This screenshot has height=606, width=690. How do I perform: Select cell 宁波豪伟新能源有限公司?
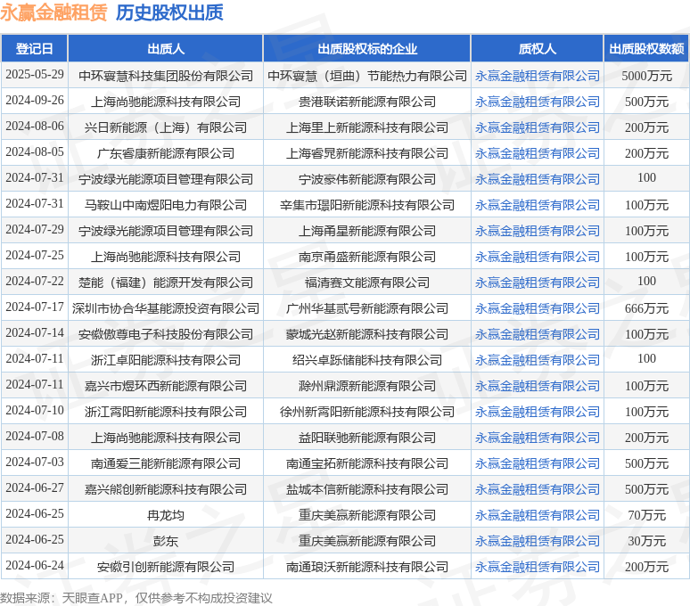[x=367, y=179]
